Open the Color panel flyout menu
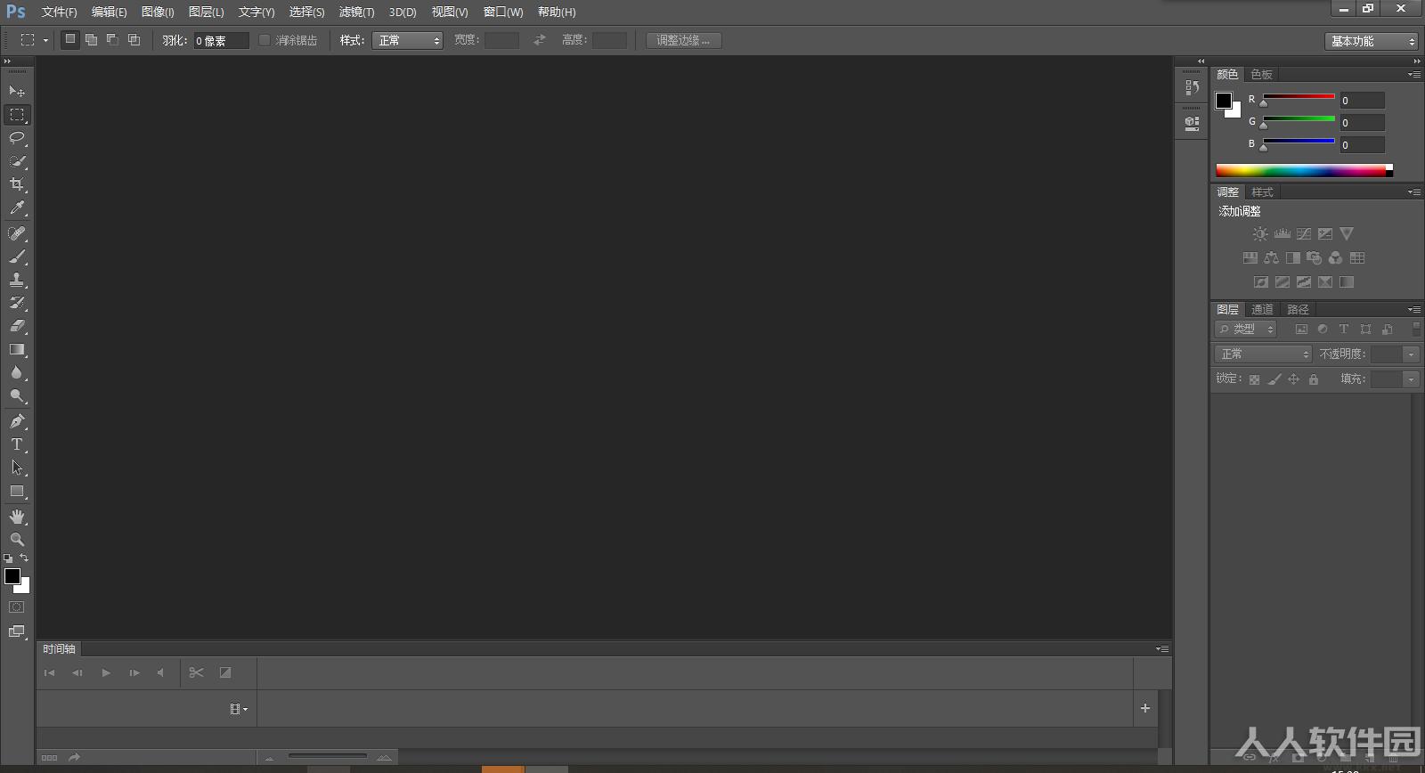The height and width of the screenshot is (773, 1425). pos(1414,75)
